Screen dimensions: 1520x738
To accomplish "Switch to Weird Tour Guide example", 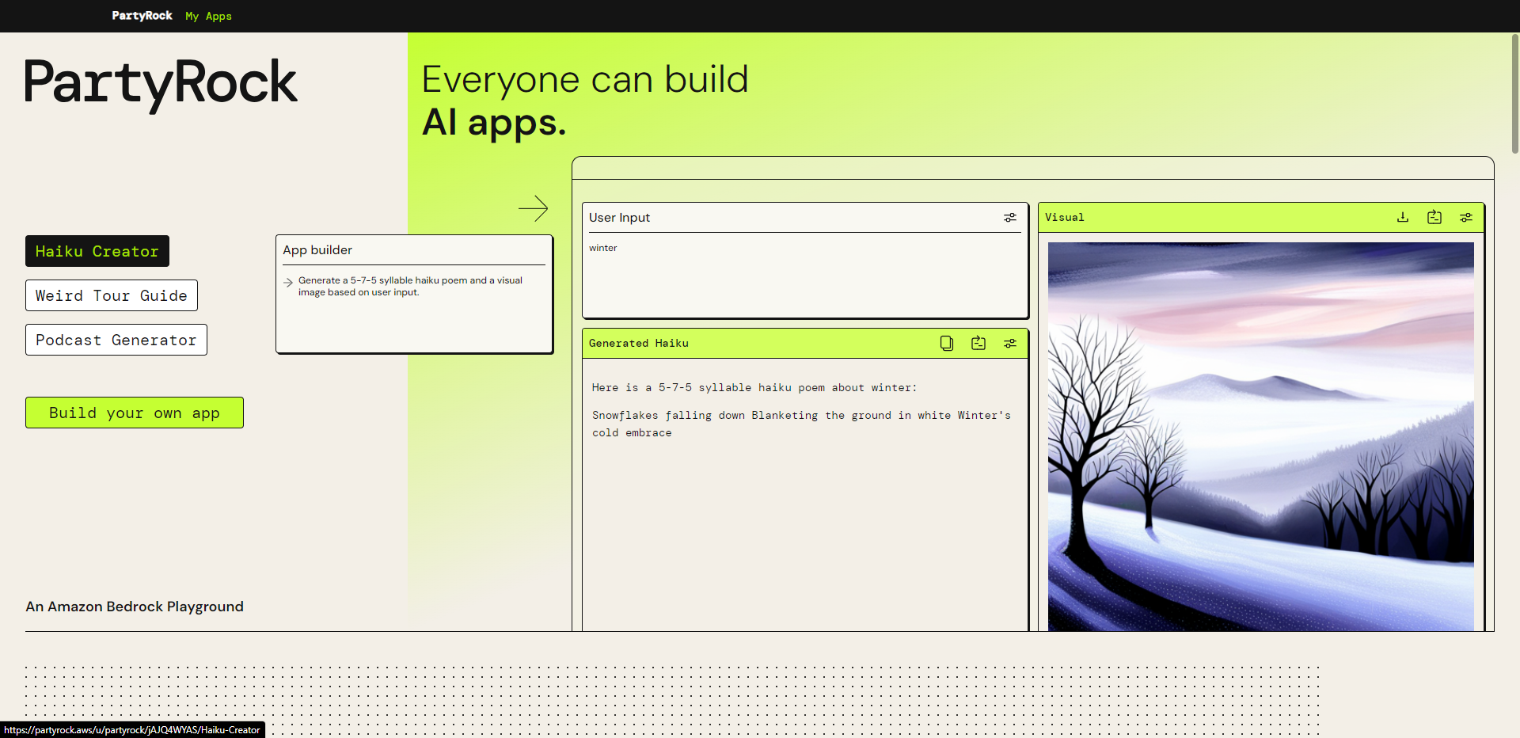I will pyautogui.click(x=112, y=295).
